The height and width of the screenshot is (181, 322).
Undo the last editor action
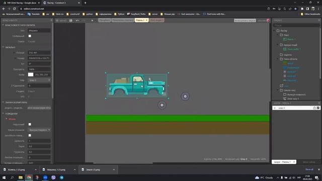(x=77, y=21)
